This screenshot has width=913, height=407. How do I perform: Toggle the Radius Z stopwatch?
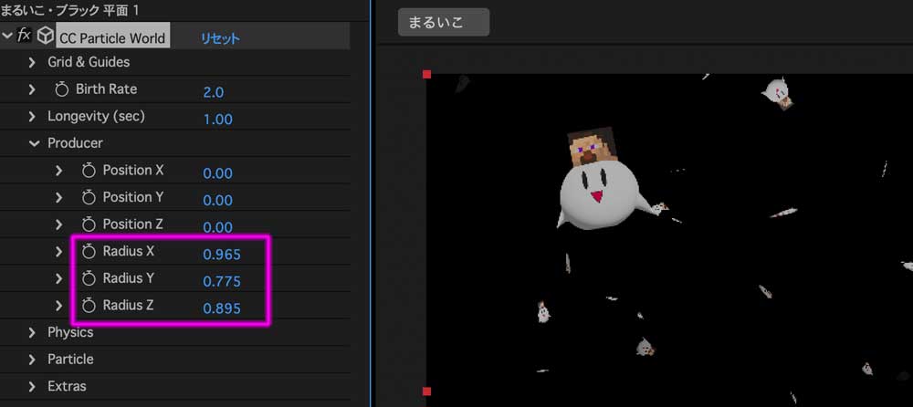89,305
